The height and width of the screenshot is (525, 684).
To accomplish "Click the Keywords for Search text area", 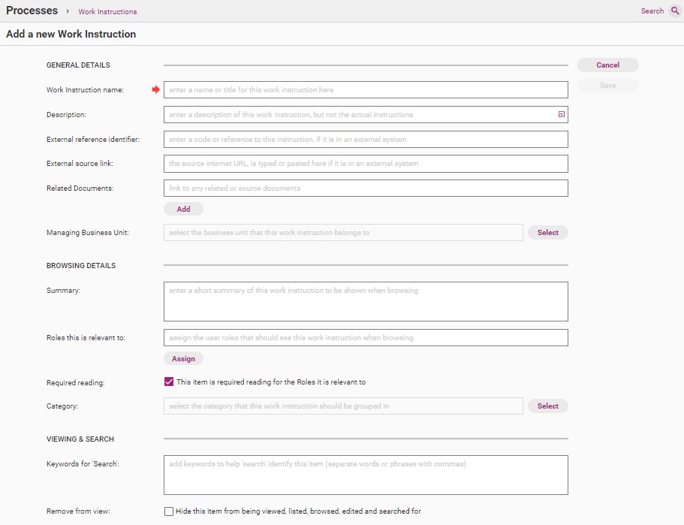I will [366, 475].
